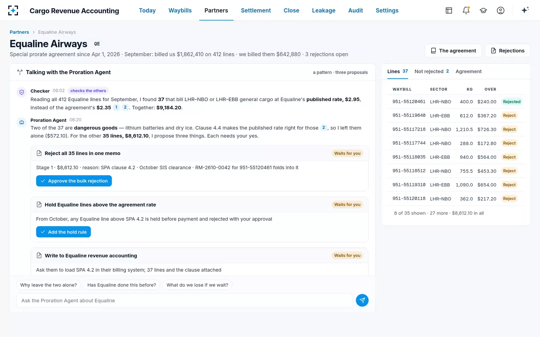Open citation 1 after the $2.35 rate
Screen dimensions: 540x337
tap(116, 107)
